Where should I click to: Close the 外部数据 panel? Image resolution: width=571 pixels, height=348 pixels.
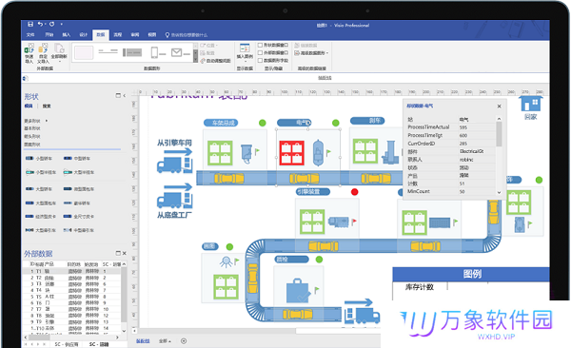(x=125, y=253)
